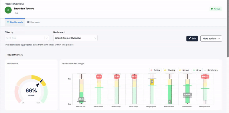Viewport: 229px width, 113px height.
Task: Open the Dashboard selection dropdown arrow
Action: pyautogui.click(x=95, y=38)
